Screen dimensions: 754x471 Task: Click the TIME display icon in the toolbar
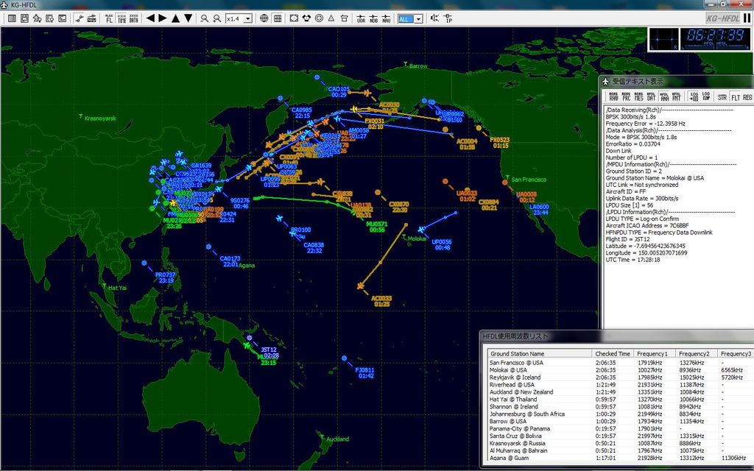(122, 18)
